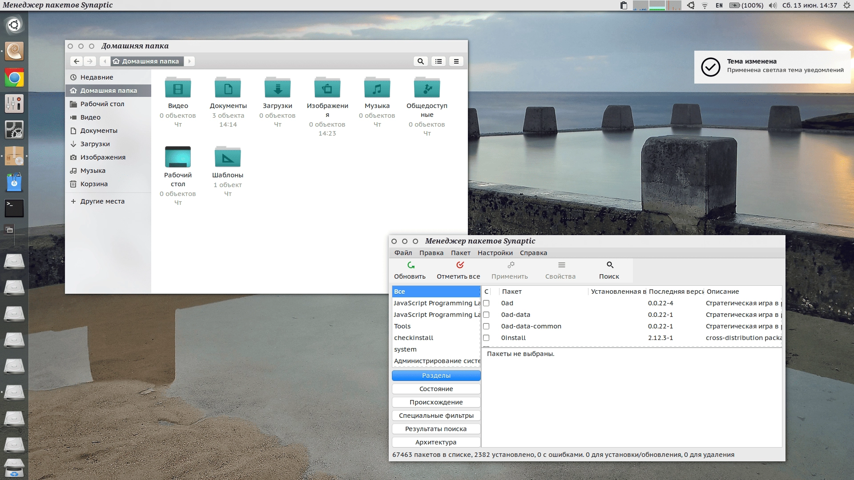Open Ubuntu dash launcher icon
The image size is (854, 480).
click(x=14, y=25)
